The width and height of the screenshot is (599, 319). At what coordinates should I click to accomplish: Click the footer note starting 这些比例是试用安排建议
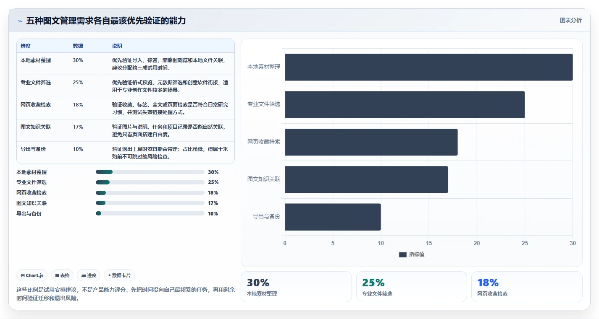(x=126, y=294)
